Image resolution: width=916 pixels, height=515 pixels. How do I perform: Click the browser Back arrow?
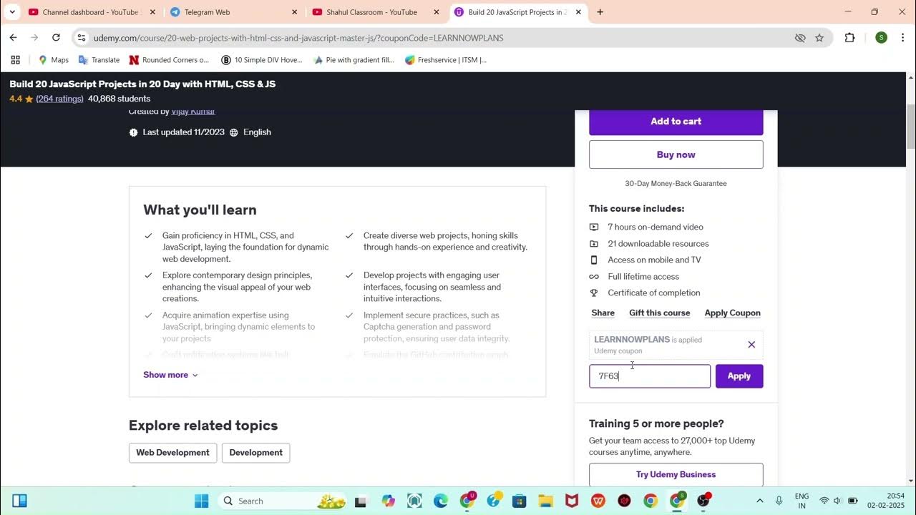pos(13,38)
